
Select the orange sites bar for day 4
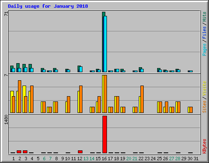click(32, 99)
